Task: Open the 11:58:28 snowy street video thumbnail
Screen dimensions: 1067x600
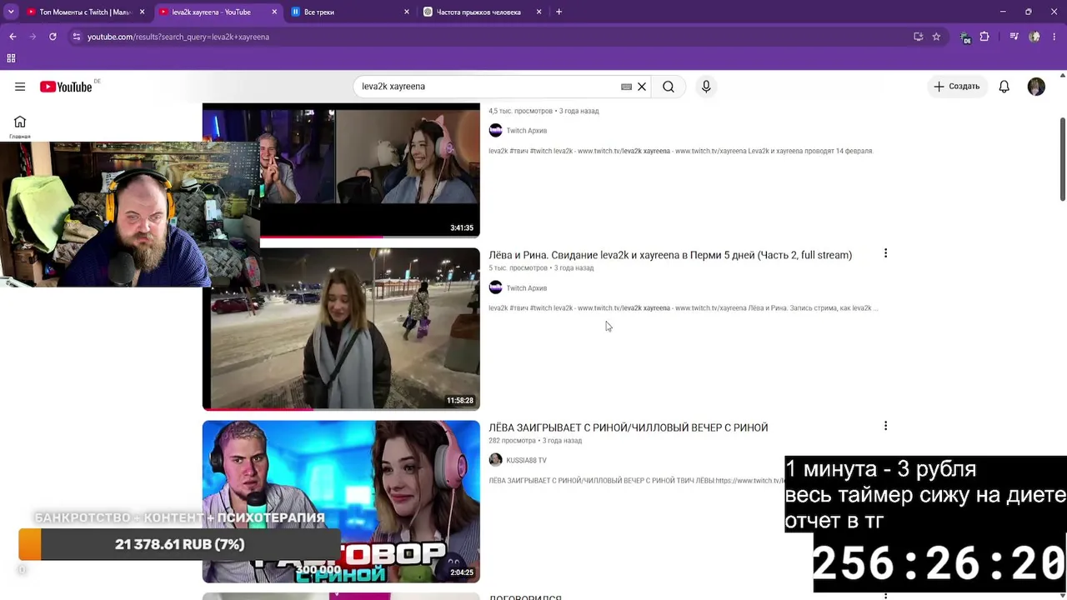Action: 341,328
